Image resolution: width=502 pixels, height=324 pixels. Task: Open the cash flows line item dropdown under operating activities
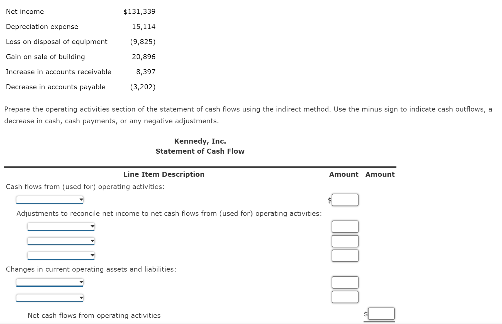pyautogui.click(x=50, y=200)
